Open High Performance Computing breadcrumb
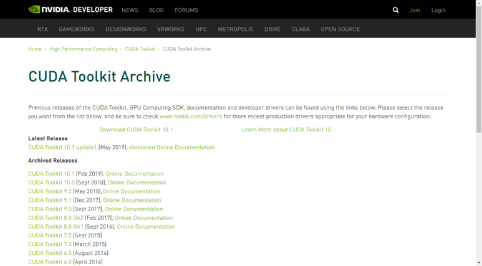Viewport: 482px width, 266px height. 84,49
